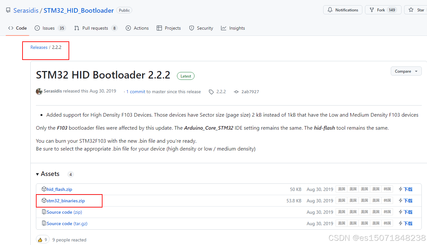Click the bold hid-flash text
Viewport: 427px width, 245px height.
(x=324, y=128)
